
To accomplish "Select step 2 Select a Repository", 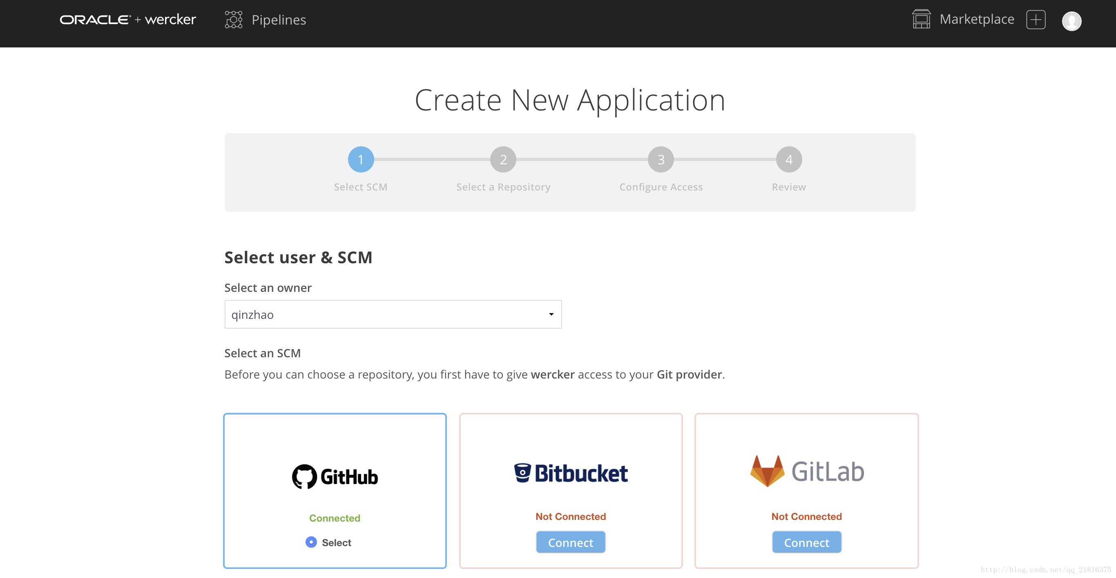I will [503, 159].
